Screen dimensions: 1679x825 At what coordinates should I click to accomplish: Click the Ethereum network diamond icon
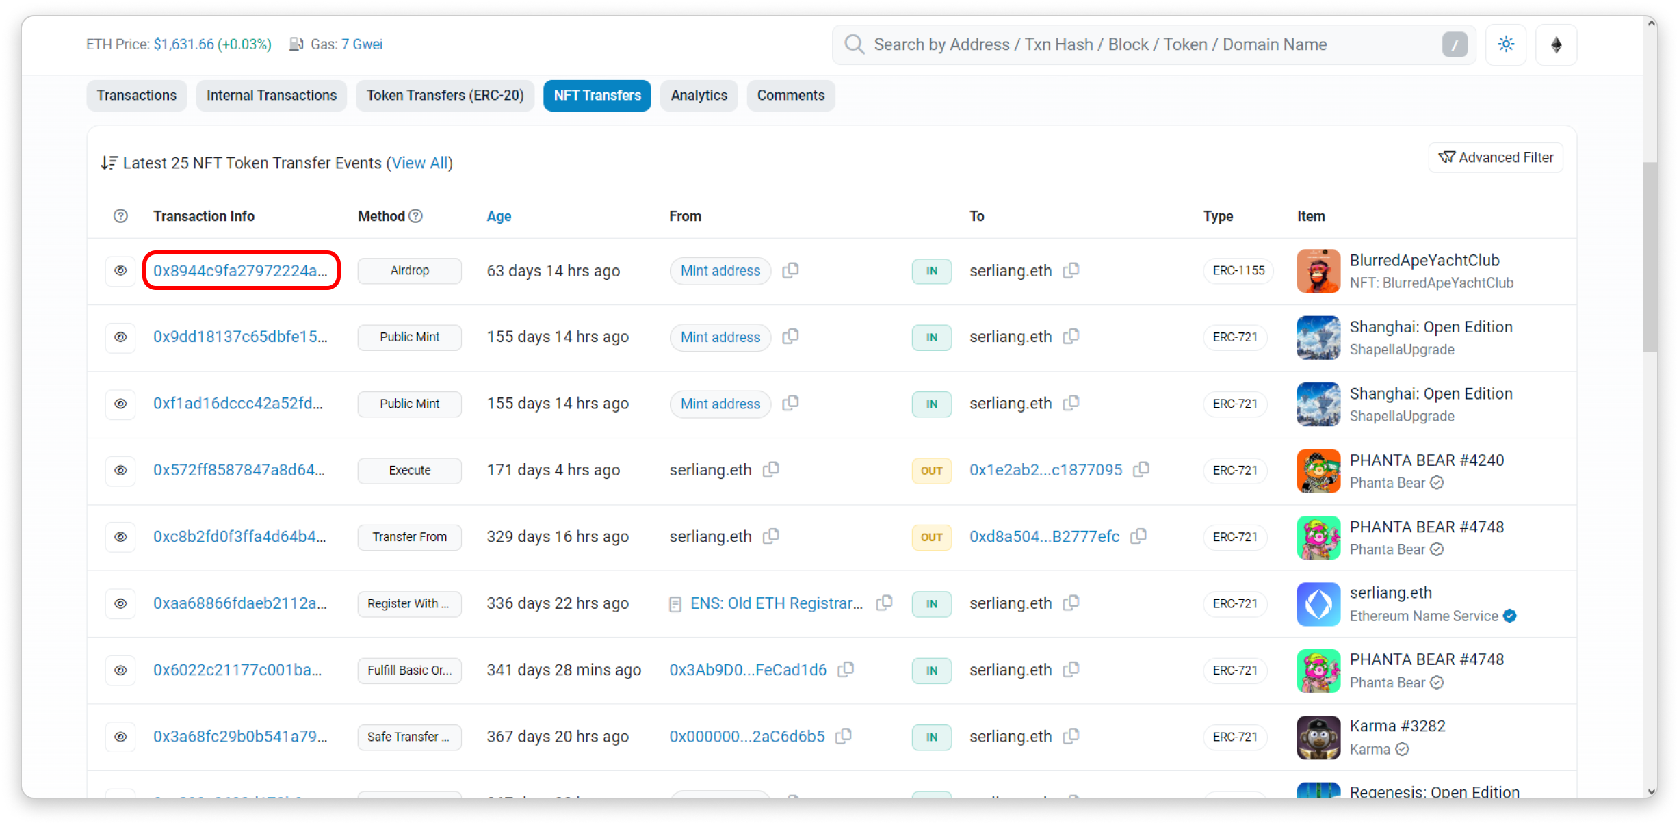point(1556,44)
